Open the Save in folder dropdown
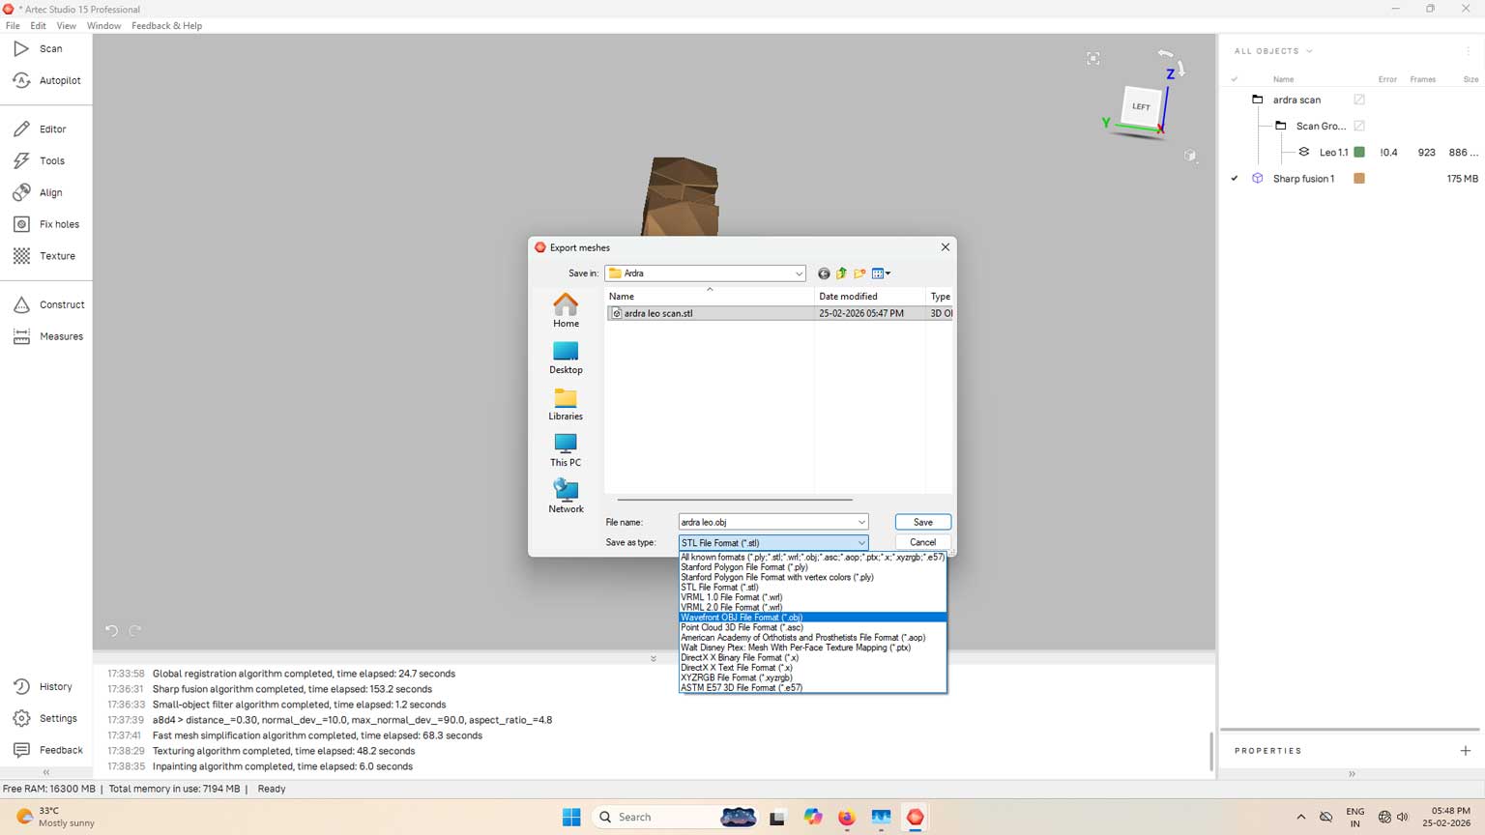 click(799, 274)
